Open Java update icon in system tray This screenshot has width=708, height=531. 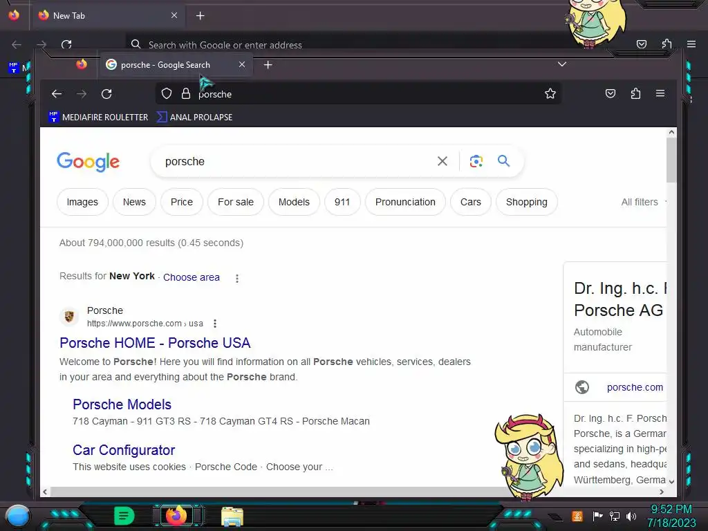click(577, 516)
